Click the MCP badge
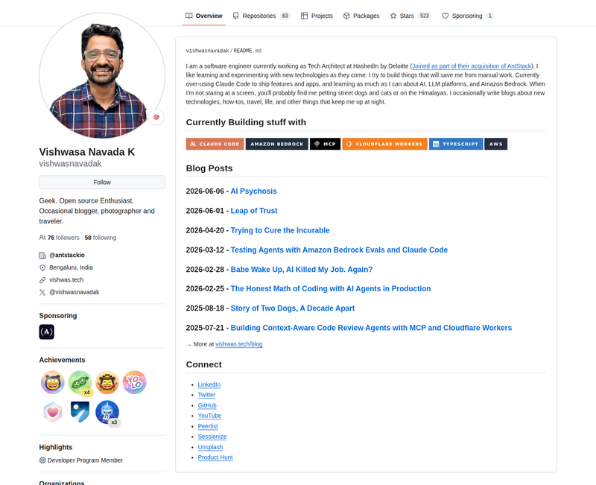The width and height of the screenshot is (596, 485). (x=325, y=144)
